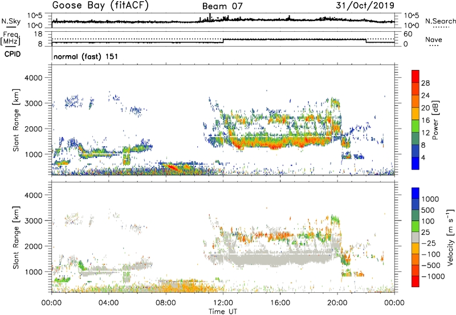Click the 'CPID' label
Image resolution: width=456 pixels, height=315 pixels.
point(13,54)
